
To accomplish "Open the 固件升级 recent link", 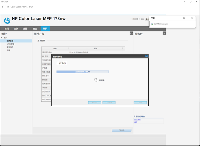I will (137, 119).
